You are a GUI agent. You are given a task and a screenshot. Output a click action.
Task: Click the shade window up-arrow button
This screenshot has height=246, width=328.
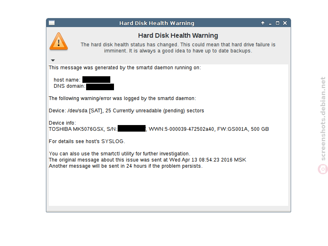pyautogui.click(x=263, y=23)
